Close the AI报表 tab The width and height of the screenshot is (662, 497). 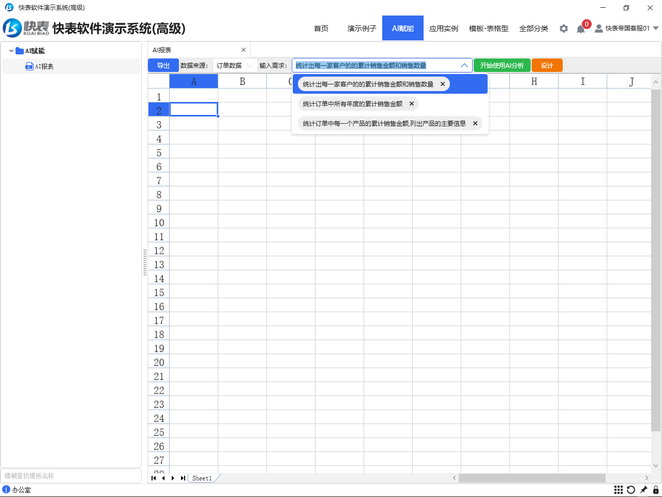coord(244,50)
